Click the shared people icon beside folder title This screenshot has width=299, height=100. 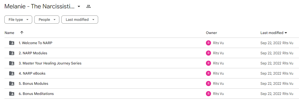coord(88,7)
